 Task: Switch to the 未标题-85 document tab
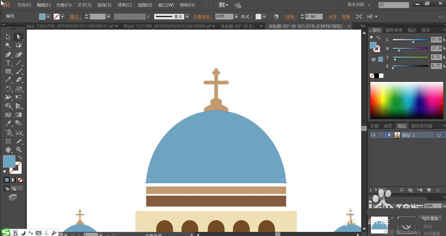pyautogui.click(x=238, y=26)
